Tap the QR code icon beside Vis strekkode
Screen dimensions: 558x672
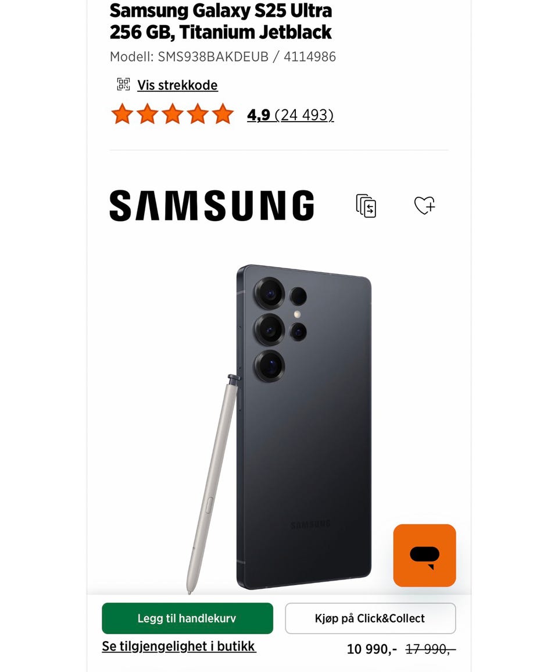pyautogui.click(x=123, y=84)
